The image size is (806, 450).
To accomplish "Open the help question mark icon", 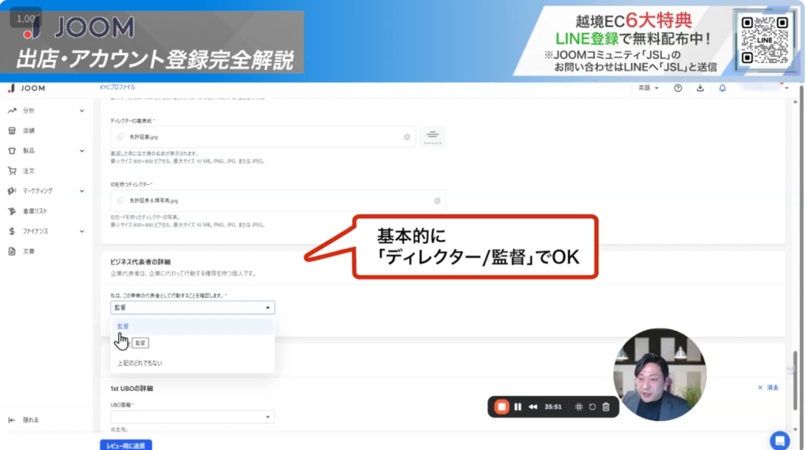I will coord(678,88).
